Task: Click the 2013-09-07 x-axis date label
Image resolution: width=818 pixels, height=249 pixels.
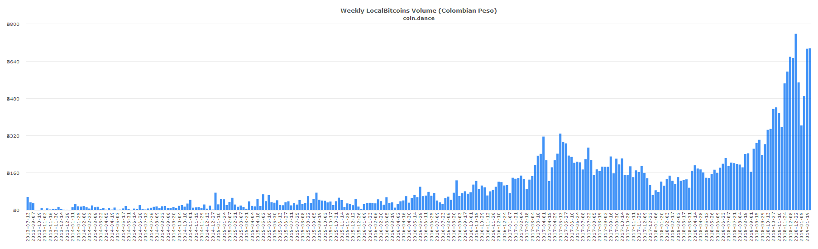Action: coord(33,227)
